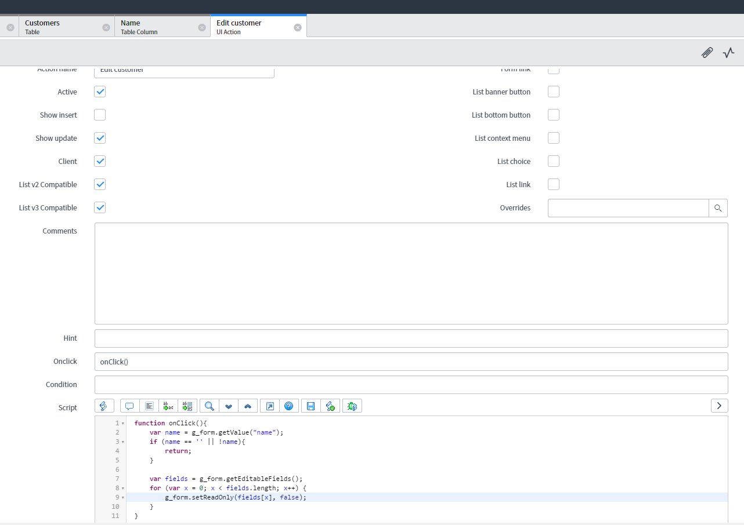Launch the script debugger bug icon
Viewport: 744px width, 525px height.
coord(352,406)
